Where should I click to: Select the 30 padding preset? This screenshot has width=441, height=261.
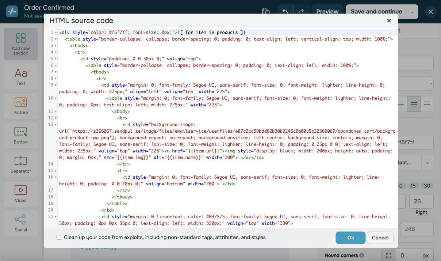[427, 186]
